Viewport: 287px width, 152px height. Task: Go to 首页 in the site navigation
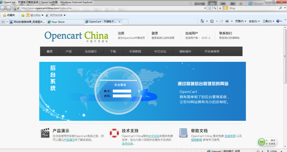[50, 51]
